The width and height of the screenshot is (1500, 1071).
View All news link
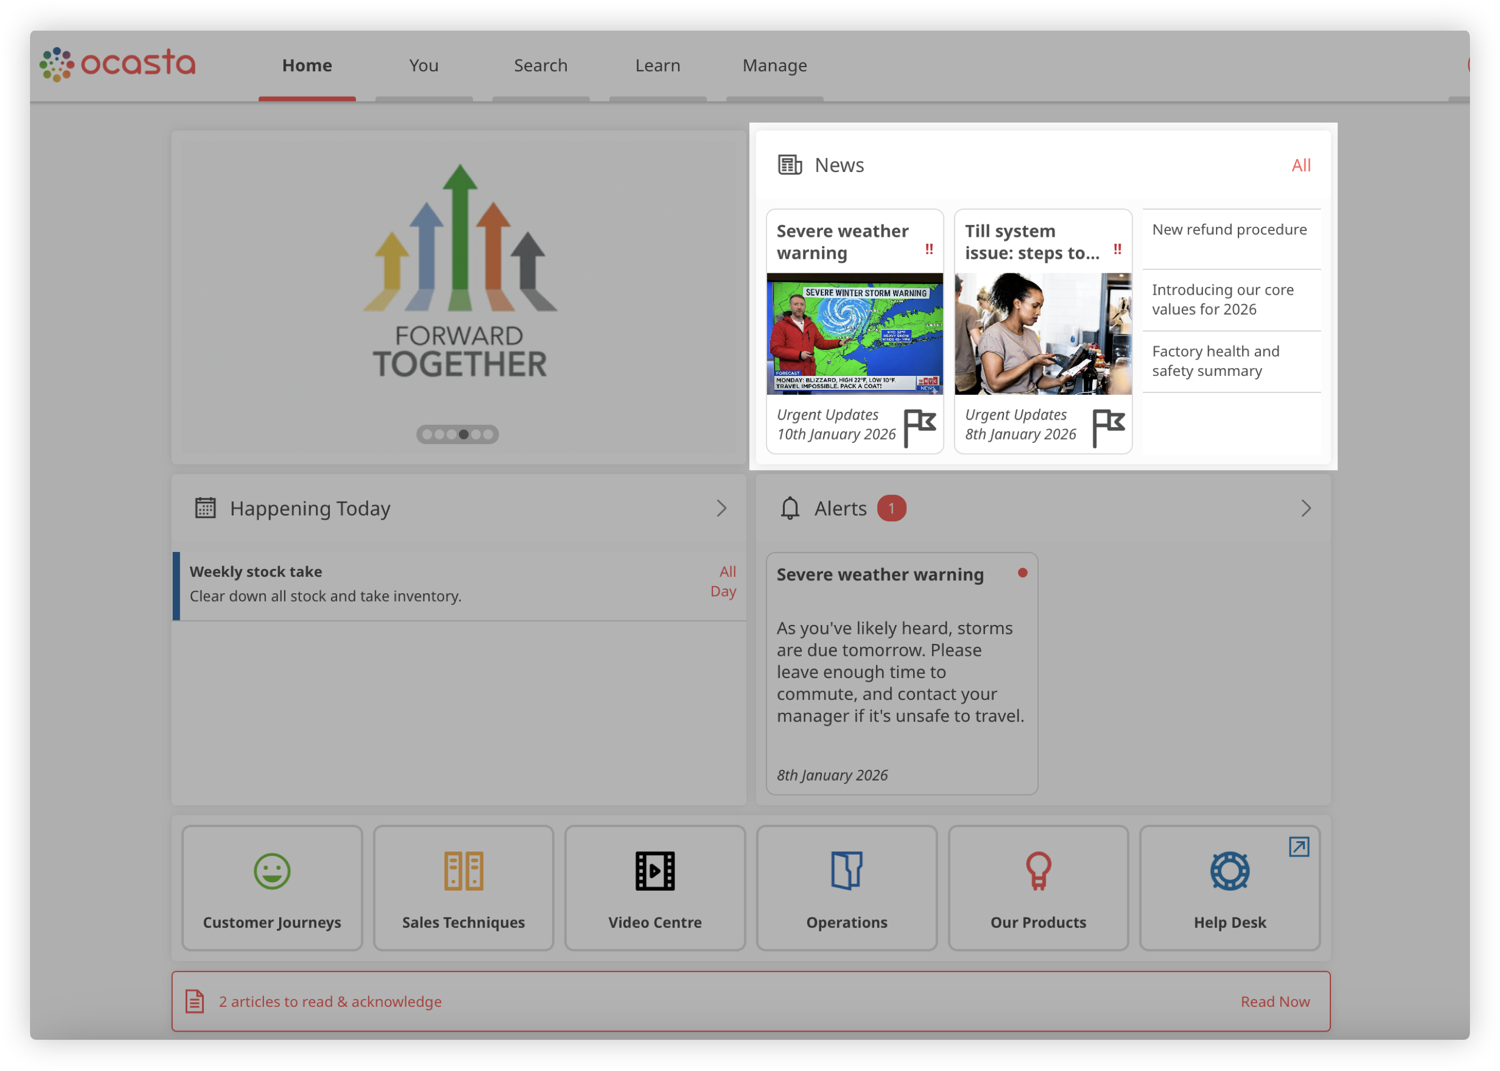tap(1300, 166)
